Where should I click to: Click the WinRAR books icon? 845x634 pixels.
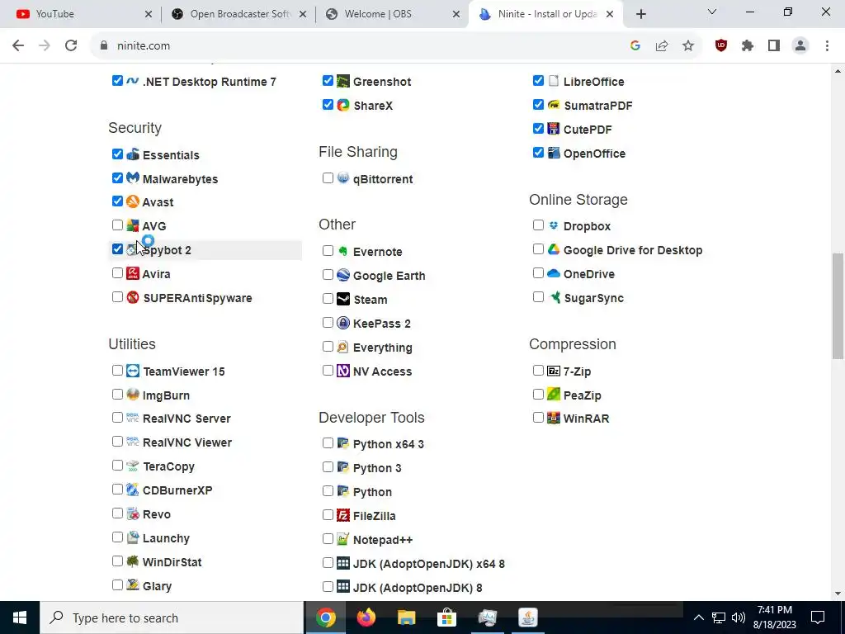554,418
